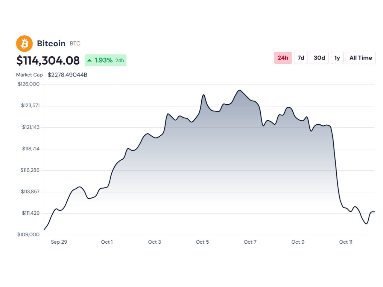Click the 1.93% price change badge
The width and height of the screenshot is (383, 287).
pyautogui.click(x=106, y=60)
